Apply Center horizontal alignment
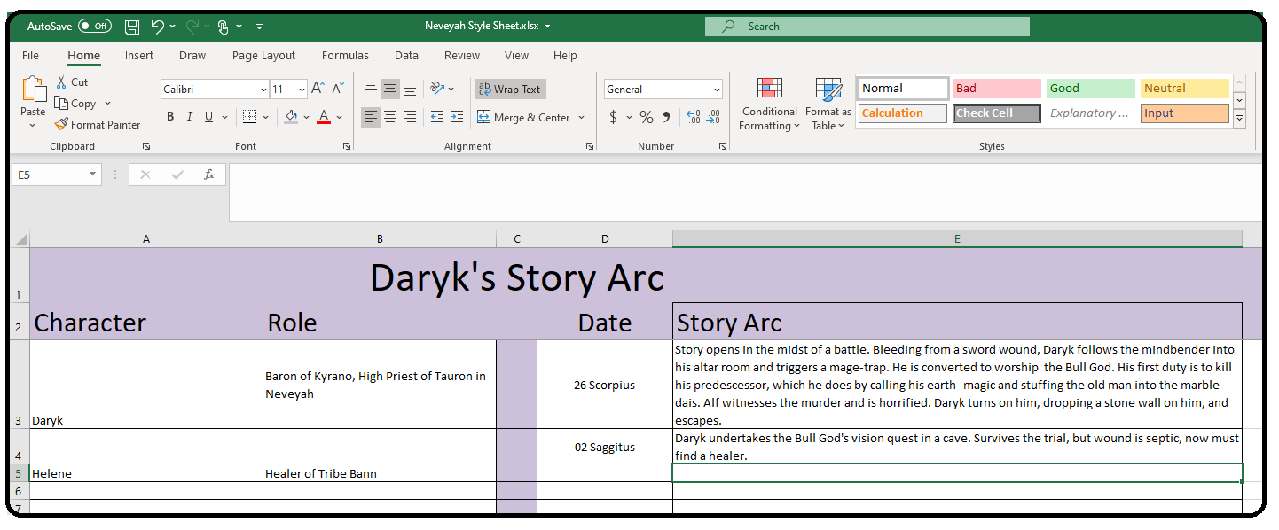Image resolution: width=1279 pixels, height=530 pixels. (390, 117)
